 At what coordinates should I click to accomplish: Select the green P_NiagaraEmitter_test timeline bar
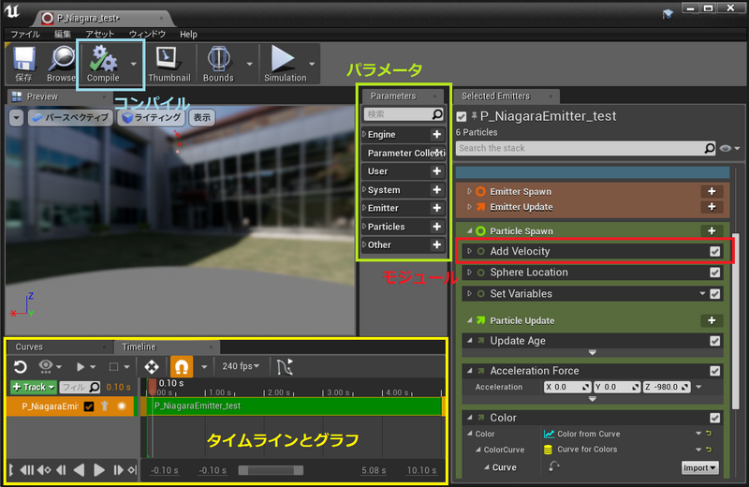coord(295,406)
